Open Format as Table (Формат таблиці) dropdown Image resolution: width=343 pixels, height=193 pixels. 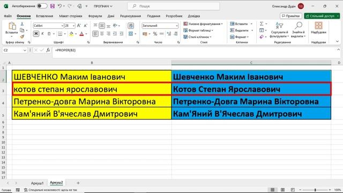click(198, 31)
